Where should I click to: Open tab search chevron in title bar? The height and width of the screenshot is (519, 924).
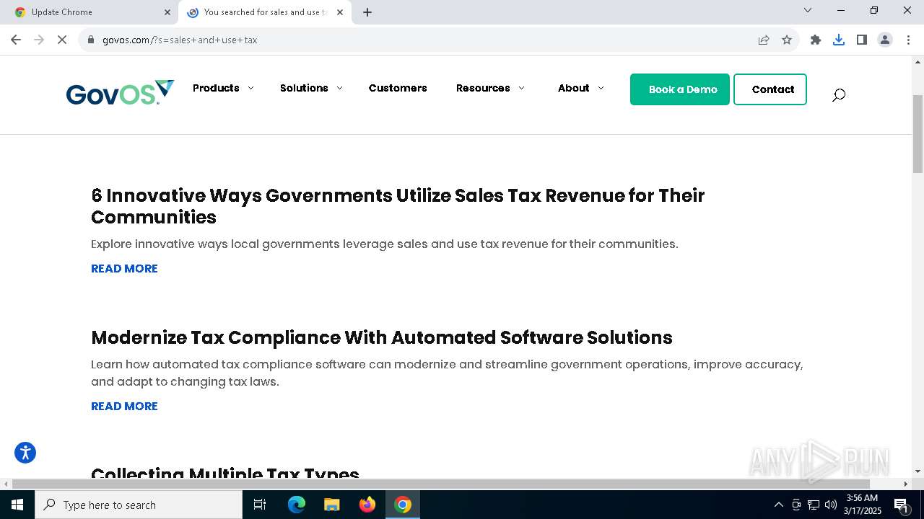click(808, 10)
